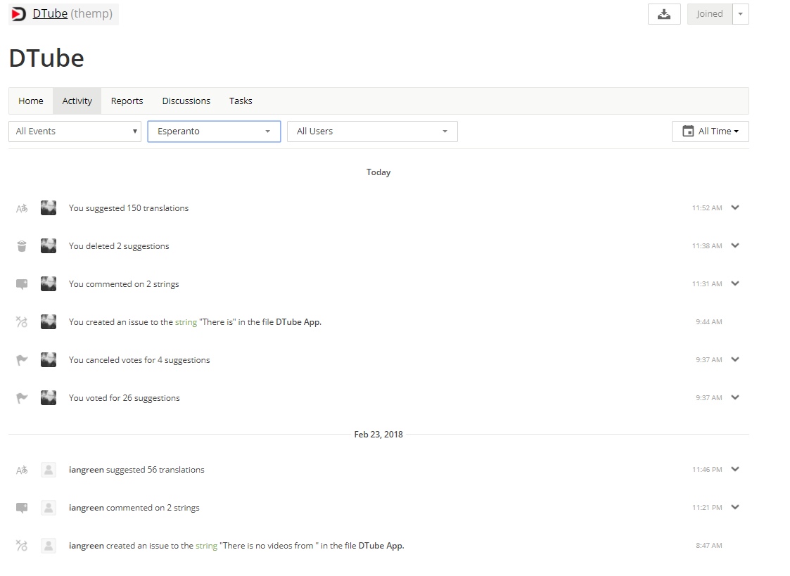Click the DTube red logo icon
Viewport: 790px width, 576px height.
tap(18, 13)
